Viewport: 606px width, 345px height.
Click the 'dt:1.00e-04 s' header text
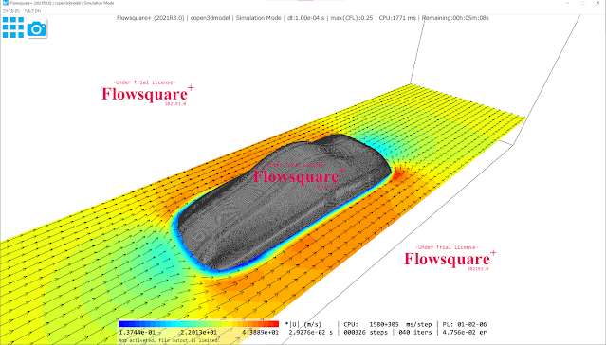click(x=305, y=18)
